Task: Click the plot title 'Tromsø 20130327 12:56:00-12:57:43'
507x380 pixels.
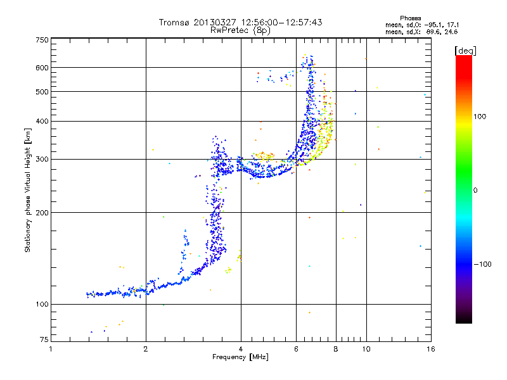Action: click(x=240, y=22)
